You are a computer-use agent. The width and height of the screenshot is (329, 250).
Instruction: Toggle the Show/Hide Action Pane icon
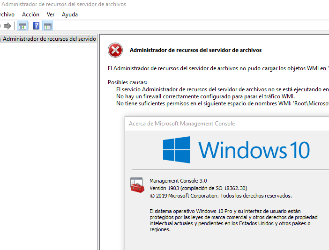(x=48, y=26)
